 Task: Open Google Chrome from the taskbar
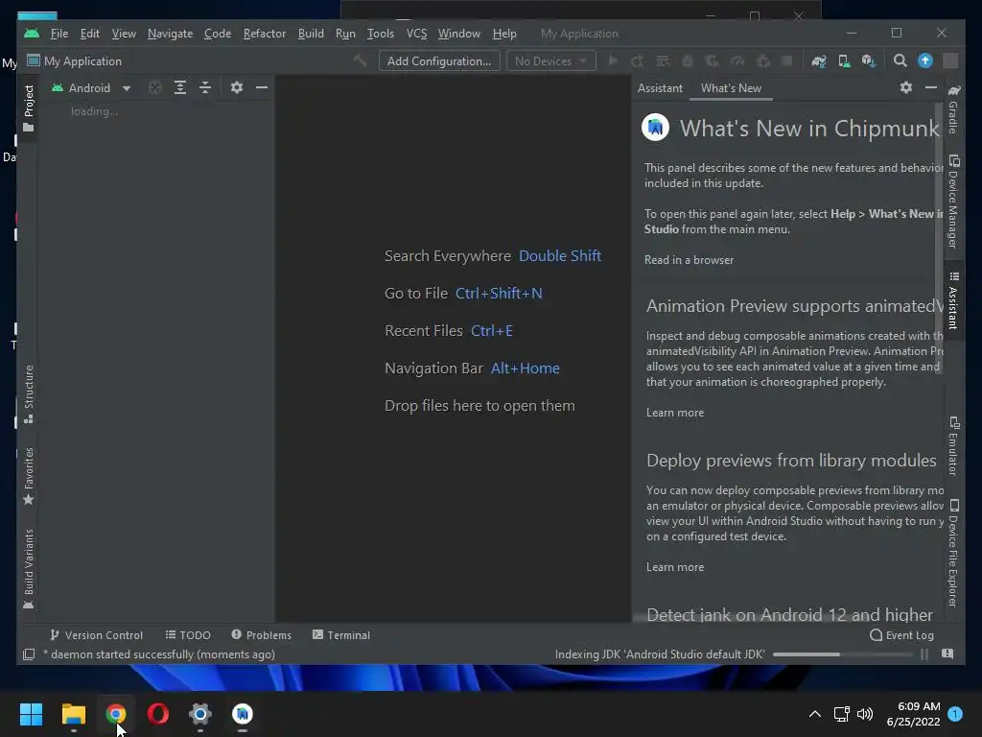point(116,714)
